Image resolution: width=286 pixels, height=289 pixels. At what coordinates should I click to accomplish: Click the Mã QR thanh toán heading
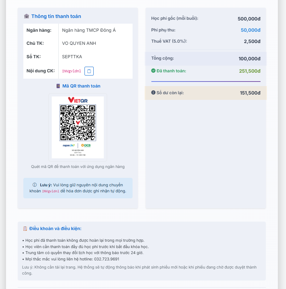tap(81, 86)
